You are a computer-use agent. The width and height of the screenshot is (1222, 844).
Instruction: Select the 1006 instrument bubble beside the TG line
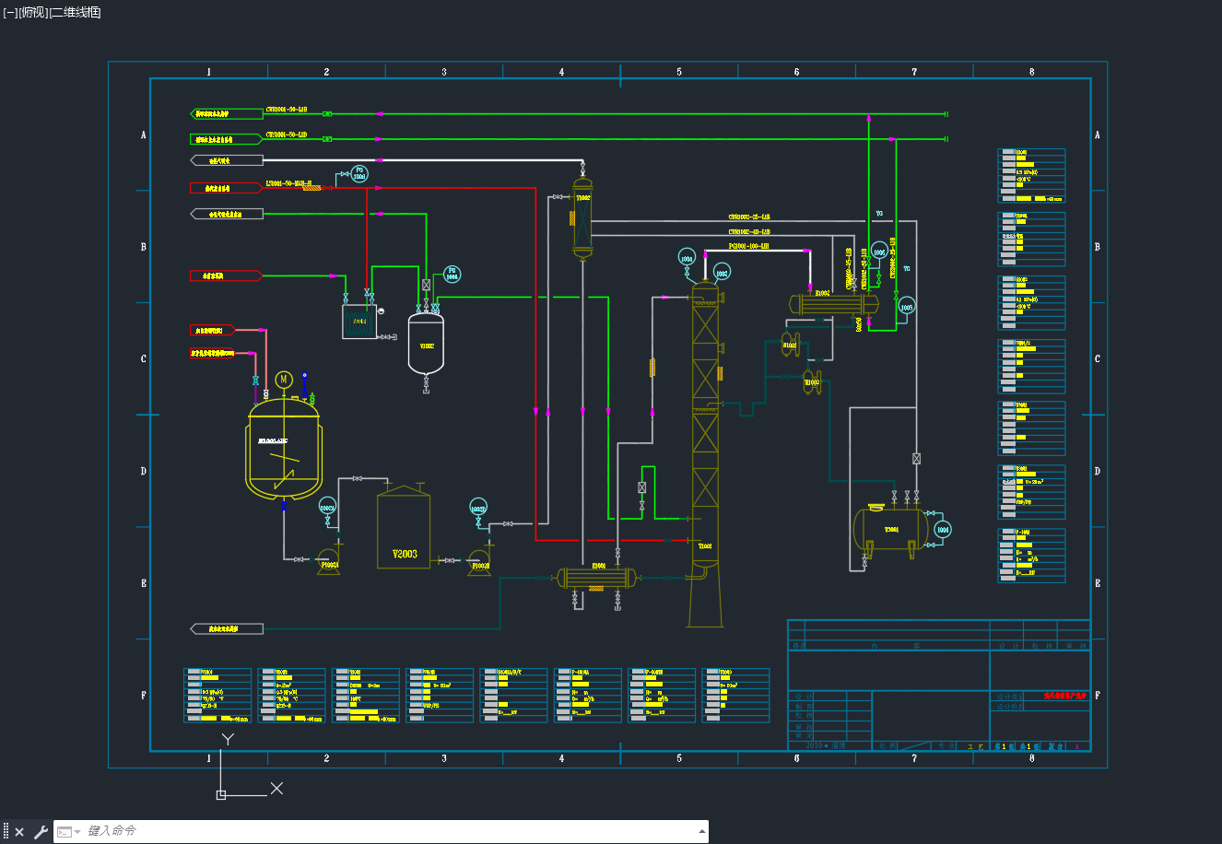point(879,251)
